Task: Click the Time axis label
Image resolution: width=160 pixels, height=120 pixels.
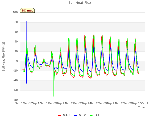Action: click(141, 107)
